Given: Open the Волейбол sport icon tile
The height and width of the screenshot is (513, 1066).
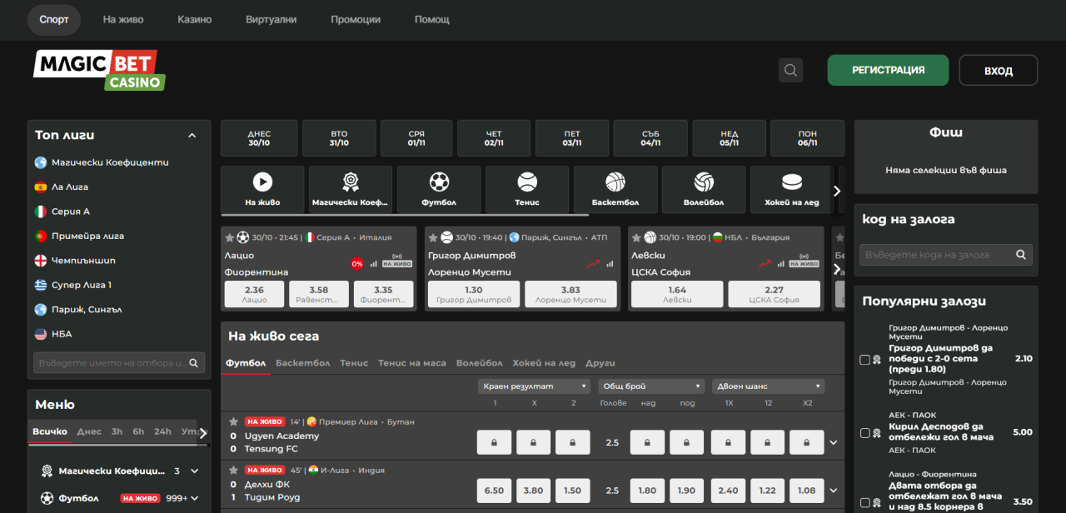Looking at the screenshot, I should (x=704, y=189).
